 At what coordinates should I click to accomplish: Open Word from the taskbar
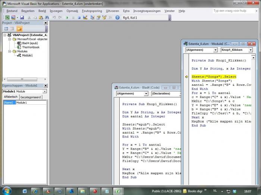point(25,191)
